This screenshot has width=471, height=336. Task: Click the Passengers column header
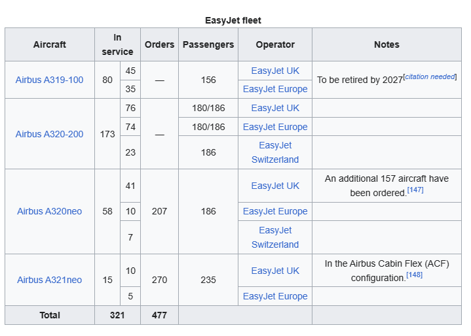[x=208, y=44]
